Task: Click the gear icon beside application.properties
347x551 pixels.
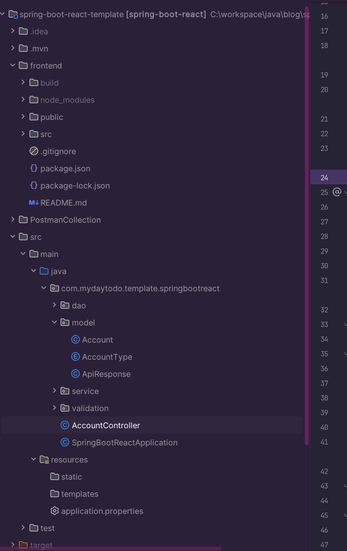Action: 54,511
